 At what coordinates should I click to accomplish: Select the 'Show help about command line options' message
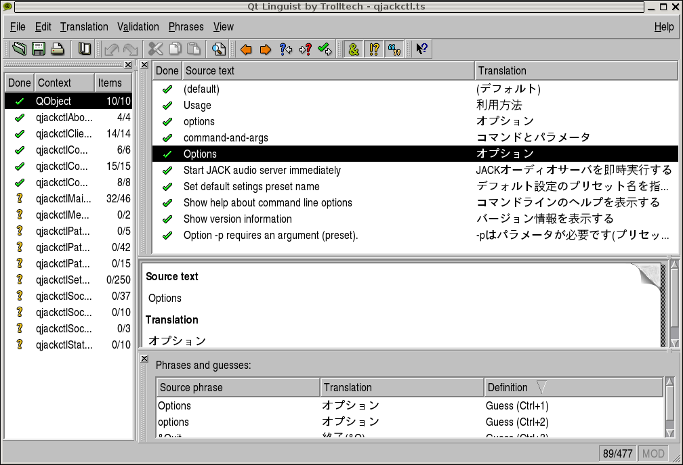pyautogui.click(x=415, y=202)
